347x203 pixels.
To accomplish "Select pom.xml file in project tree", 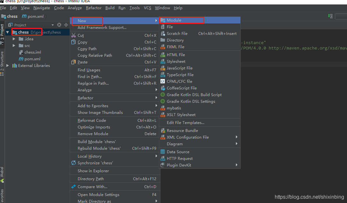I will pyautogui.click(x=30, y=59).
